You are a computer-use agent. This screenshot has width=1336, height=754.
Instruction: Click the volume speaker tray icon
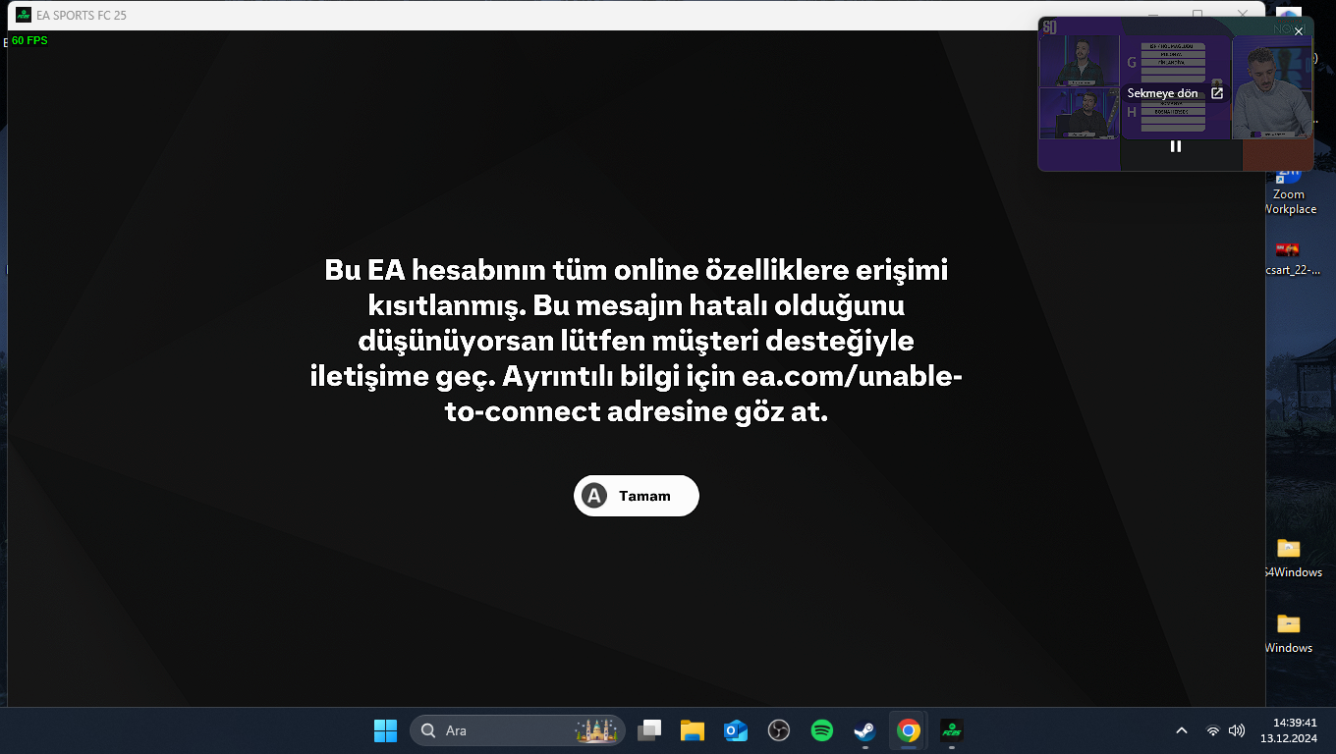[1237, 730]
